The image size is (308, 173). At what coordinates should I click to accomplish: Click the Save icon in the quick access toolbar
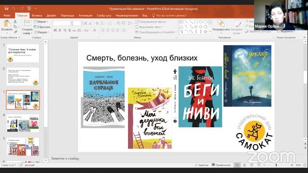(6, 9)
